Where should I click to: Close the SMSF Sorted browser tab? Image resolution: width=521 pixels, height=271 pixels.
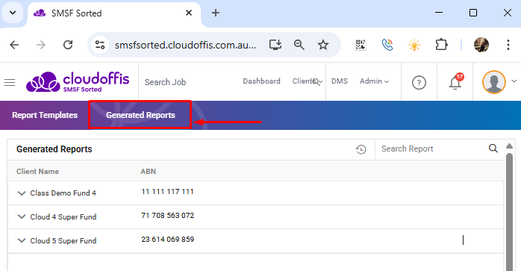coord(189,13)
